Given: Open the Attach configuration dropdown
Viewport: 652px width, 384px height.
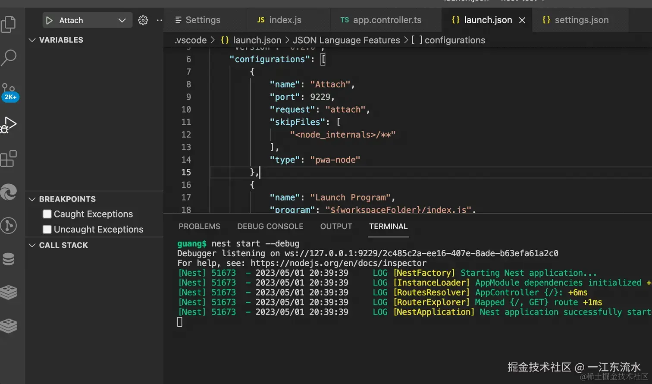Looking at the screenshot, I should click(122, 20).
